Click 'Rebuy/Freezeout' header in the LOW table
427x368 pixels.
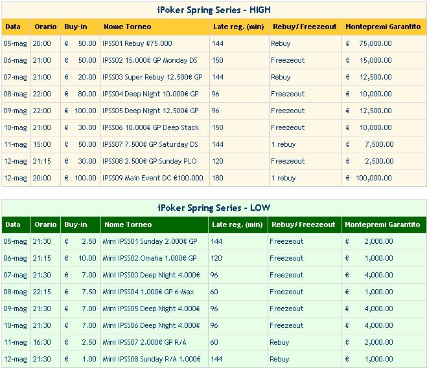303,224
